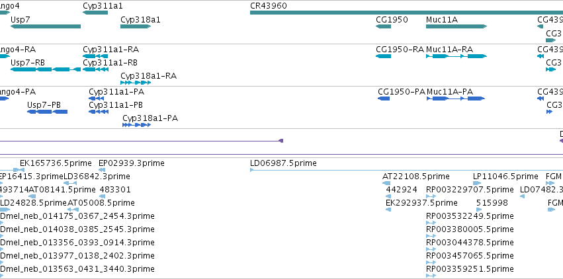The width and height of the screenshot is (563, 279).
Task: Select the LD06987.5prime EST line
Action: pos(406,170)
